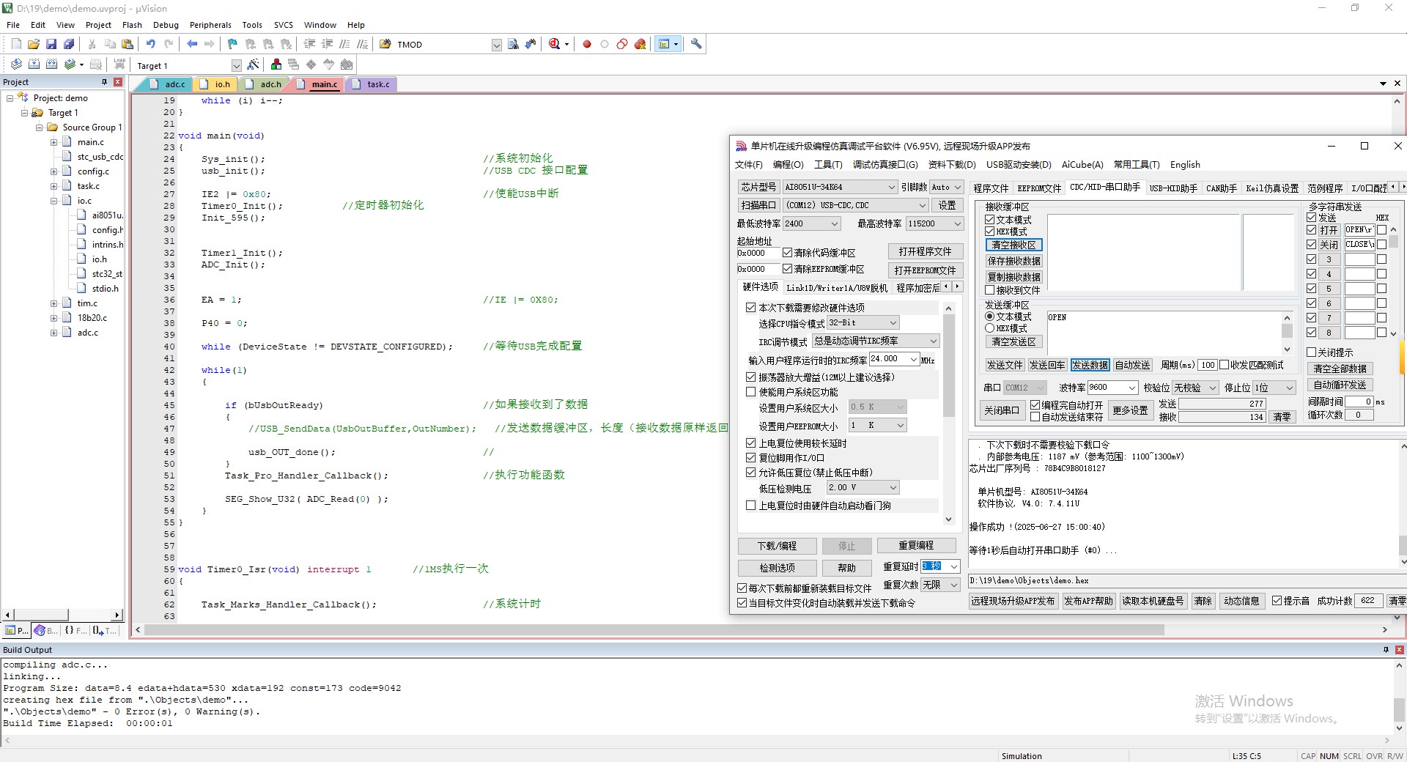Click the hardware options vertical scrollbar
Image resolution: width=1407 pixels, height=762 pixels.
[x=948, y=414]
